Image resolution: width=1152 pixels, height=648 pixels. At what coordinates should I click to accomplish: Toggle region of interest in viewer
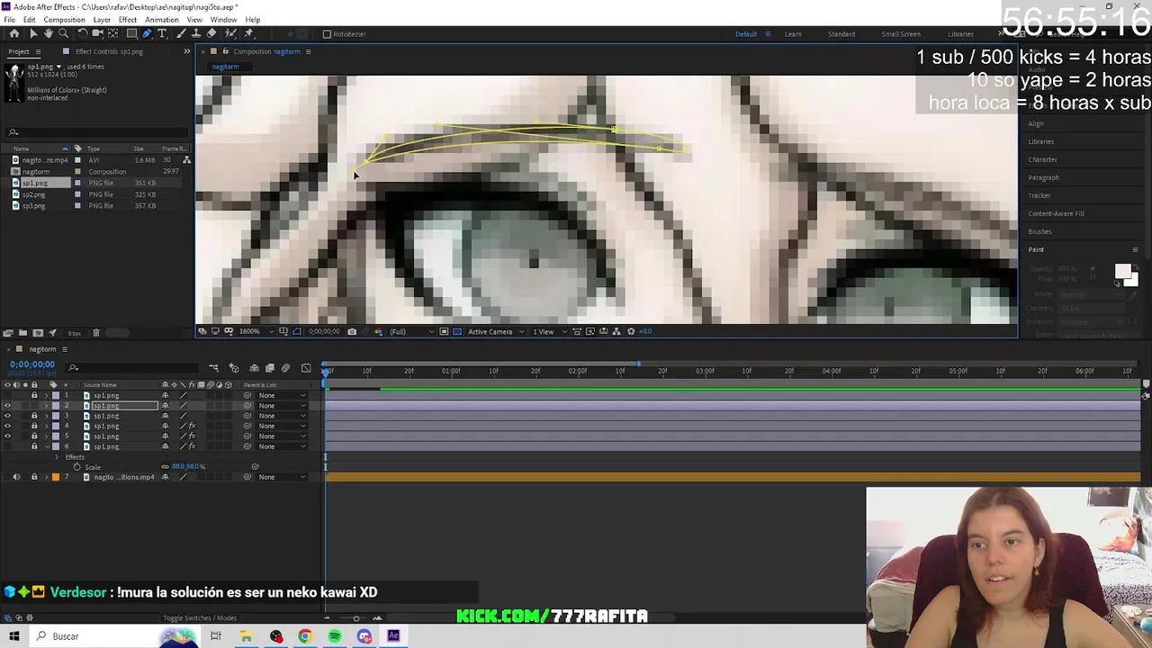pos(444,331)
